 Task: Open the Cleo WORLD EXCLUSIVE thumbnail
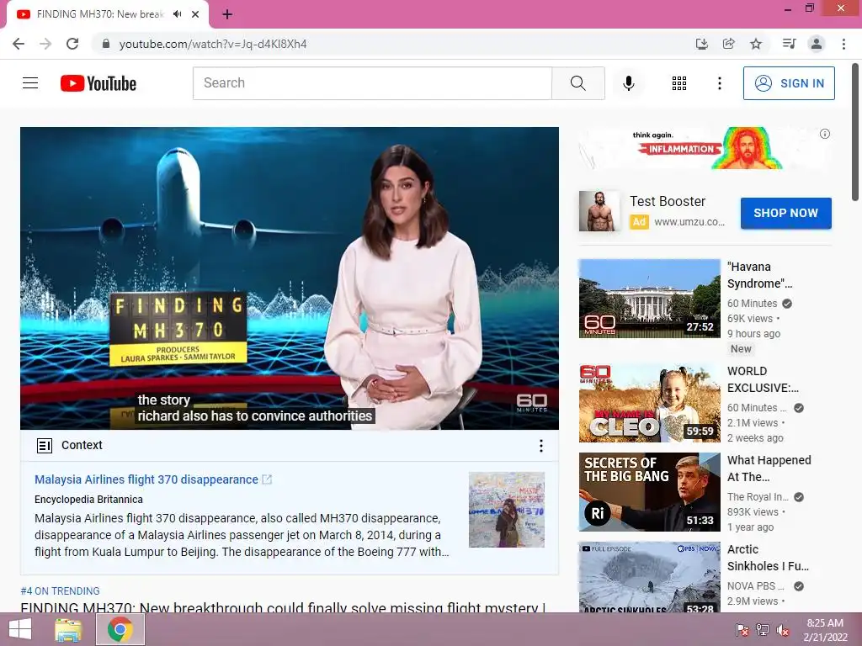(649, 403)
